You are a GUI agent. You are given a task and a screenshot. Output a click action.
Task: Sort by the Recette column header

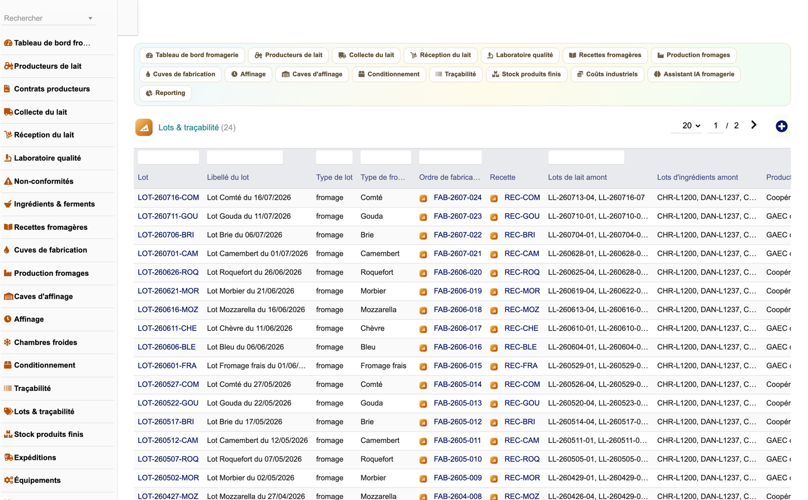click(503, 177)
